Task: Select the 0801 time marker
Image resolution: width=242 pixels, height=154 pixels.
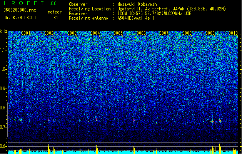Action: pos(26,33)
